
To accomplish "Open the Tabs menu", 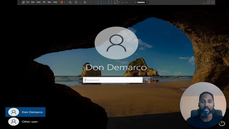I will click(x=49, y=2).
